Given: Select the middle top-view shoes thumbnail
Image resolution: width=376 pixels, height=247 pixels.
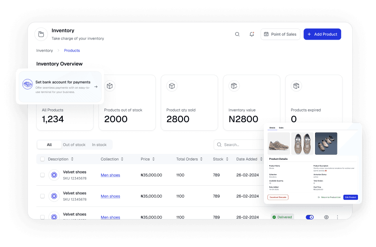Looking at the screenshot, I should tap(302, 144).
